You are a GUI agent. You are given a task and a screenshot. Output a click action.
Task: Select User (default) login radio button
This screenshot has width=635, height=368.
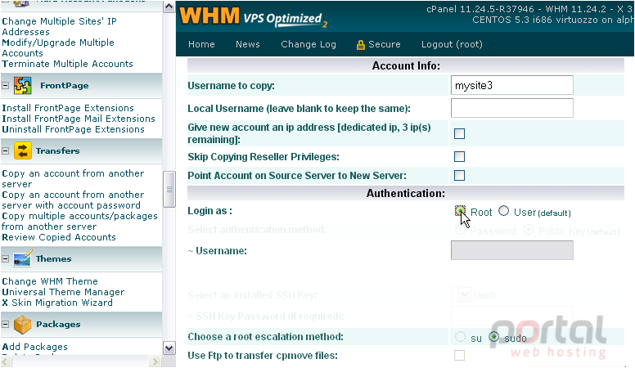click(x=503, y=210)
